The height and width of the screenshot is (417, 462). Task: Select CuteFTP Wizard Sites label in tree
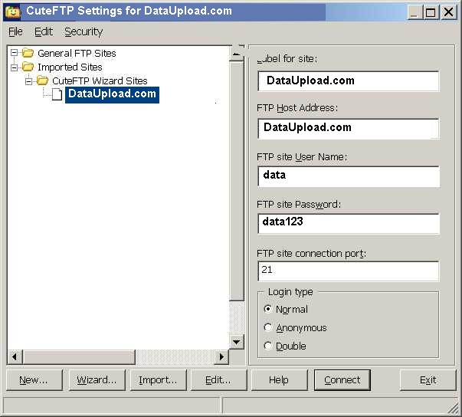(100, 80)
